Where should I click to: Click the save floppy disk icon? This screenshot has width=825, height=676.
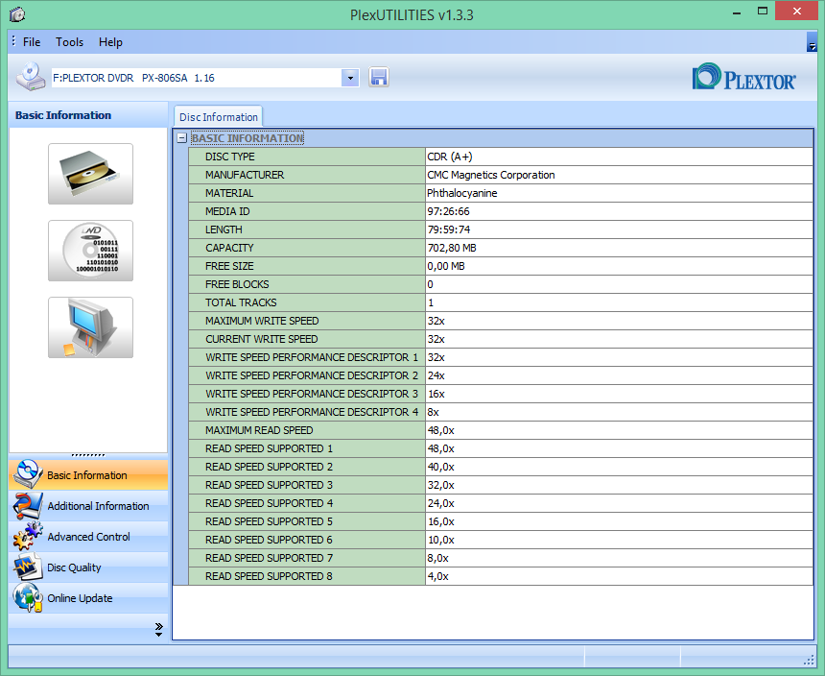pyautogui.click(x=379, y=78)
